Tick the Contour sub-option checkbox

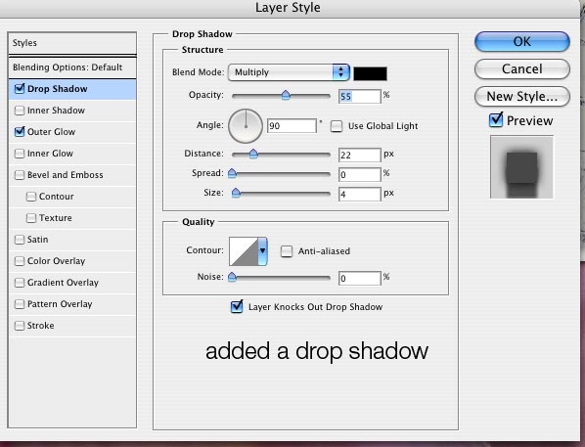31,197
